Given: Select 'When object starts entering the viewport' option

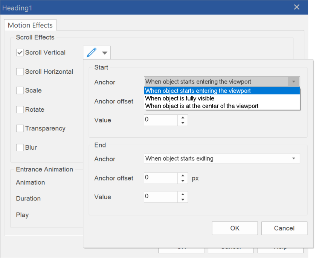Looking at the screenshot, I should [x=222, y=91].
